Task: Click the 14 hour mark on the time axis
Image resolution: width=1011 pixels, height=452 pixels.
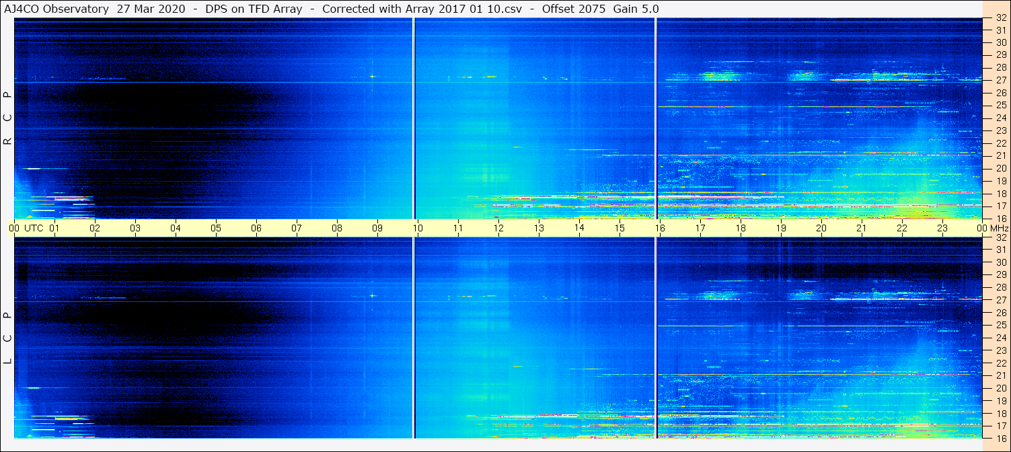Action: [x=579, y=227]
